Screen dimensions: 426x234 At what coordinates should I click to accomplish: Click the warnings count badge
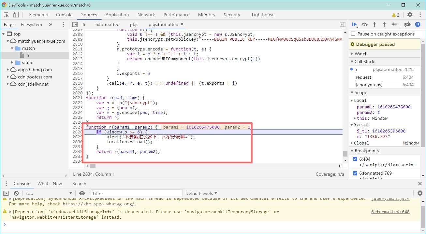click(x=396, y=15)
